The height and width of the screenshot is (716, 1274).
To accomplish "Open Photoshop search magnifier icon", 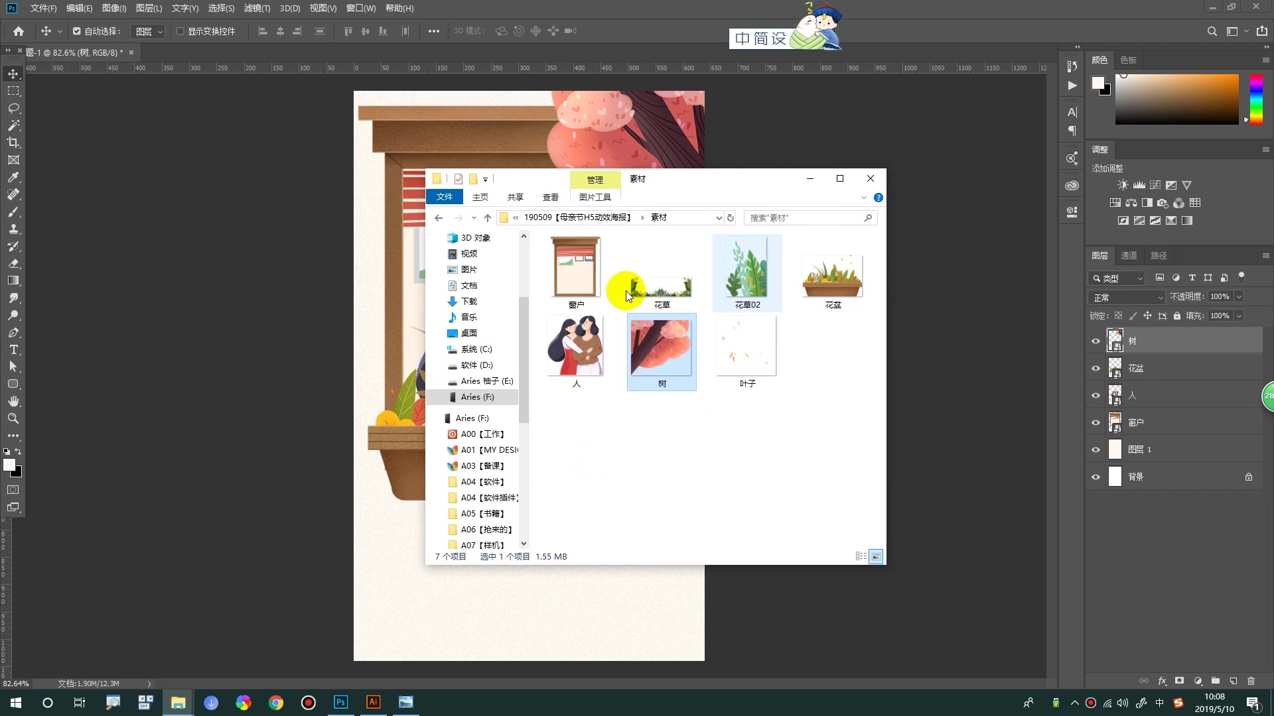I will click(x=1212, y=31).
